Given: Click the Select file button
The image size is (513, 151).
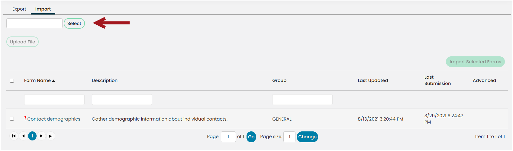Looking at the screenshot, I should click(74, 24).
